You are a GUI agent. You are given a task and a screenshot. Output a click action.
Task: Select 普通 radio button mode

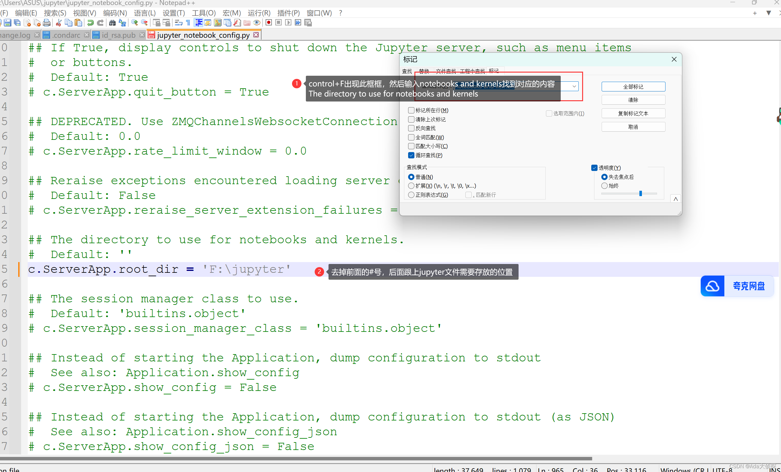pyautogui.click(x=411, y=177)
